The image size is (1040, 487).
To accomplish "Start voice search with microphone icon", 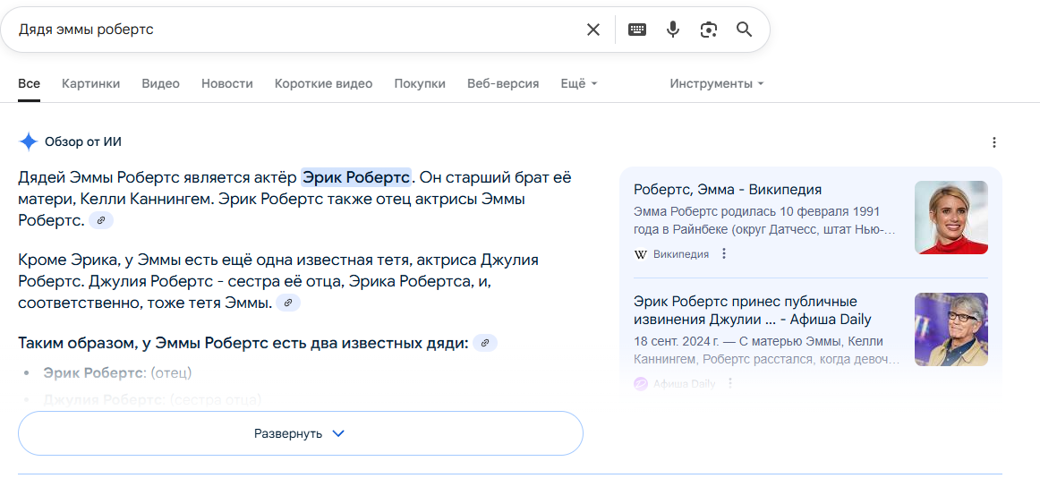I will (673, 30).
